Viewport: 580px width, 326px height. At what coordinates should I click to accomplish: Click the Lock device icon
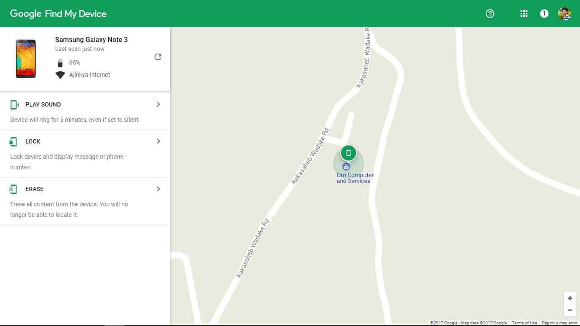click(x=14, y=141)
